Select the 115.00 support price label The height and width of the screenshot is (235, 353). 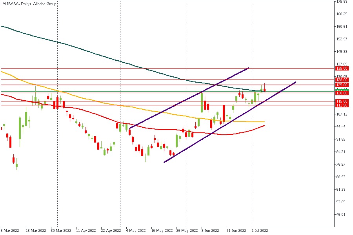[342, 101]
